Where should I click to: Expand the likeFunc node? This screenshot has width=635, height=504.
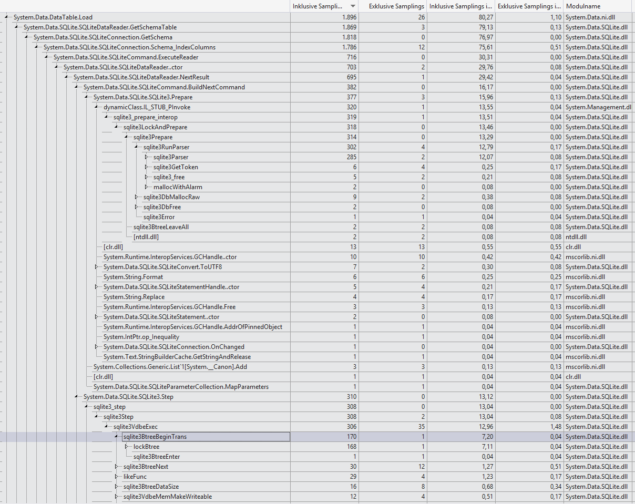(x=117, y=477)
